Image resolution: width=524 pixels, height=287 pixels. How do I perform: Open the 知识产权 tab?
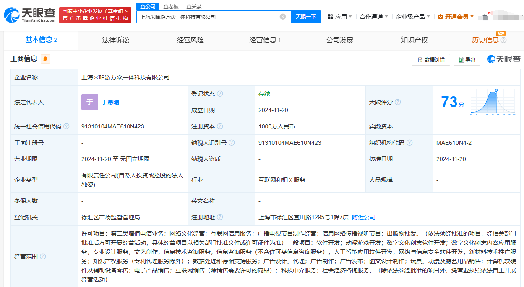tap(414, 40)
